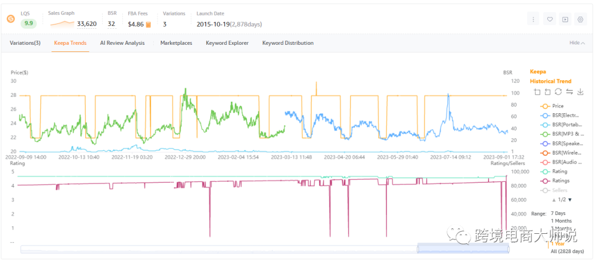Open the video tutorial play icon
This screenshot has width=597, height=262.
565,19
